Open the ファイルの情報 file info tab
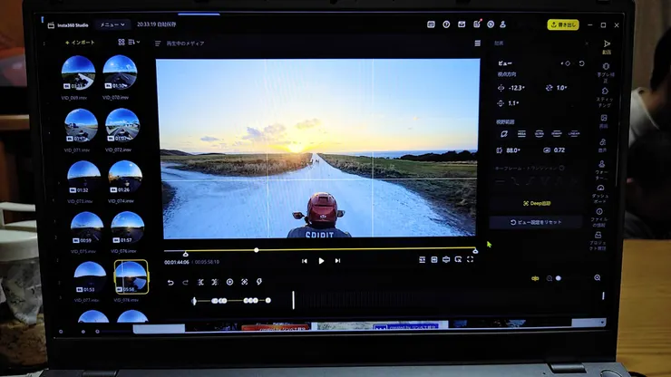 coord(599,217)
